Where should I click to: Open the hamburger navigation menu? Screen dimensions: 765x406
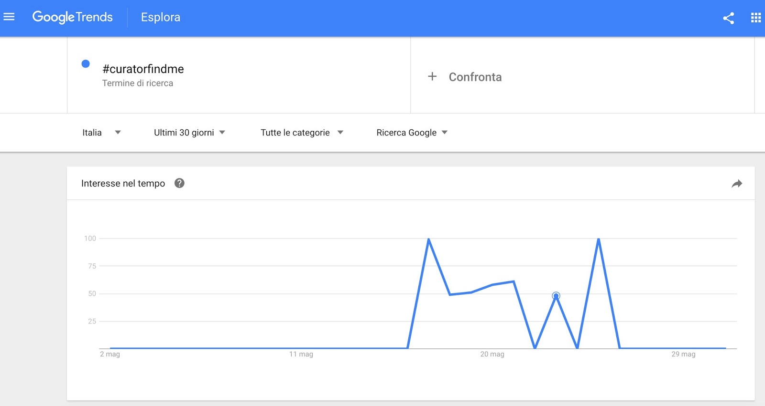pos(9,17)
